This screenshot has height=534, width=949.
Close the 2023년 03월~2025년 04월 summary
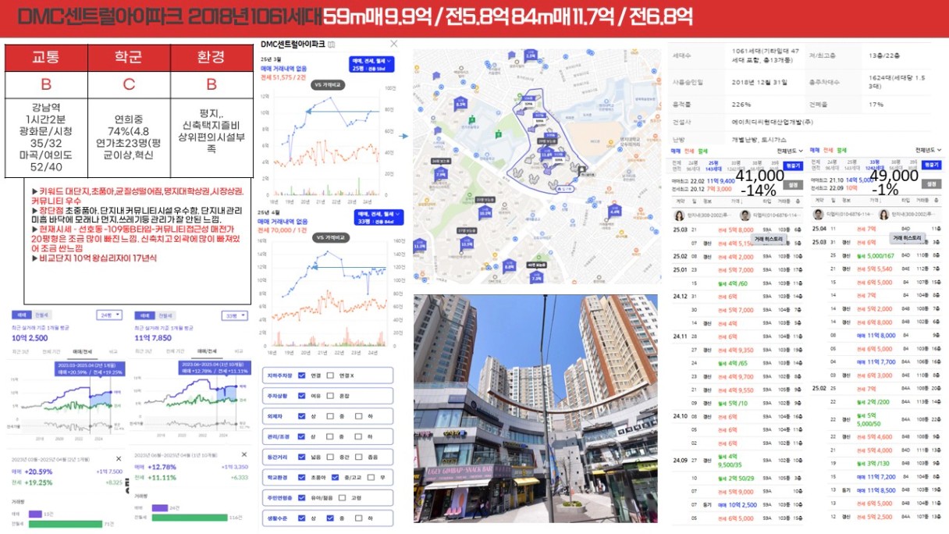(x=119, y=458)
